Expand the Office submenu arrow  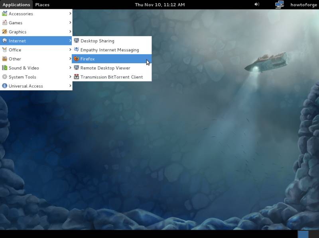pyautogui.click(x=70, y=49)
